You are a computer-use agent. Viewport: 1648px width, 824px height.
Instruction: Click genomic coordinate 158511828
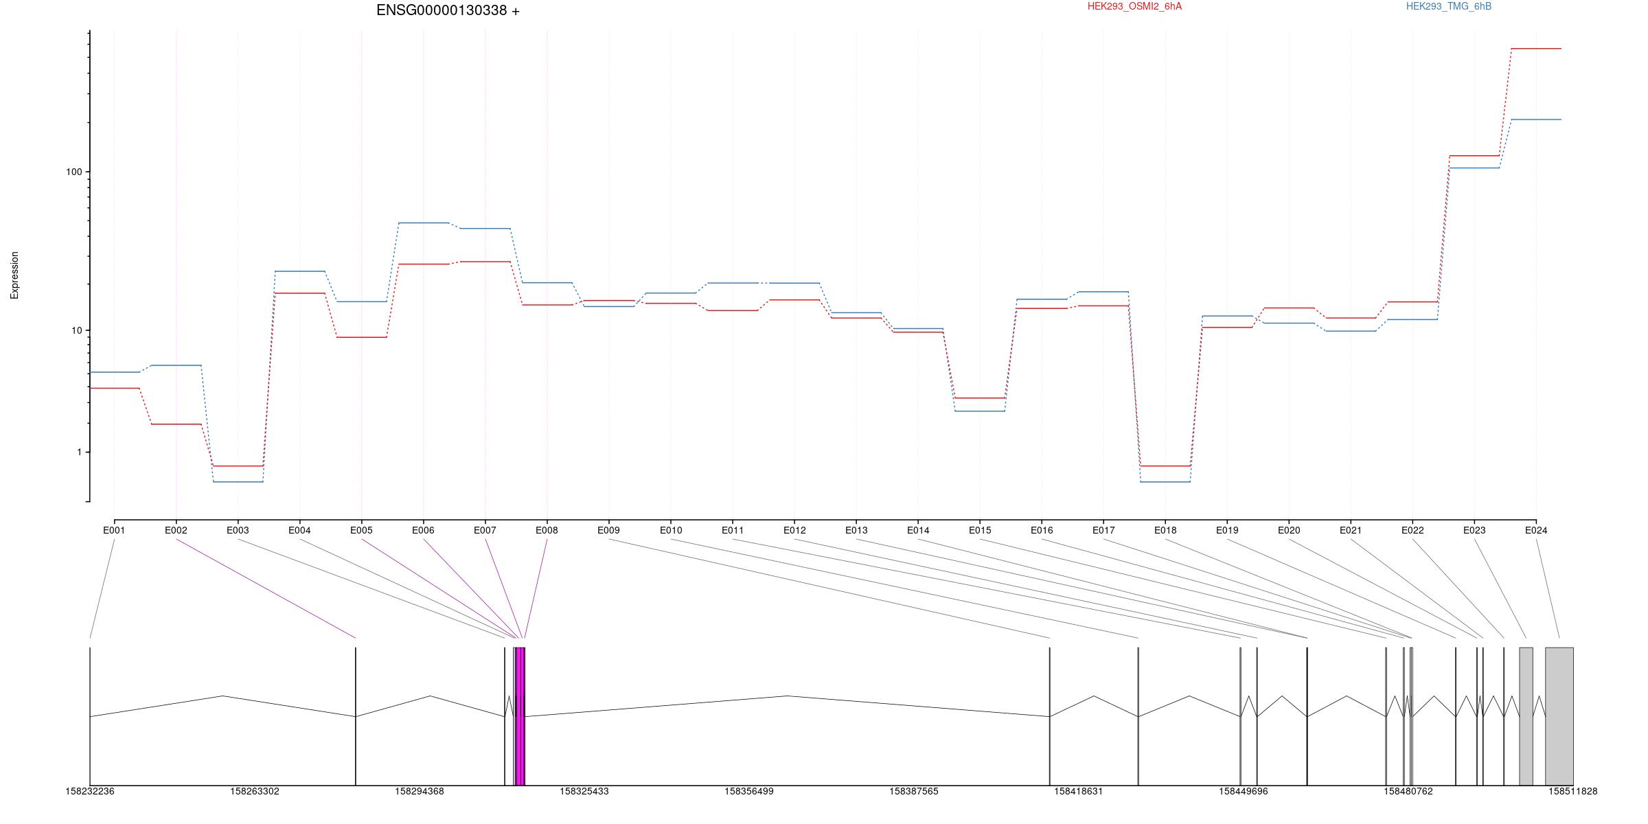coord(1573,791)
